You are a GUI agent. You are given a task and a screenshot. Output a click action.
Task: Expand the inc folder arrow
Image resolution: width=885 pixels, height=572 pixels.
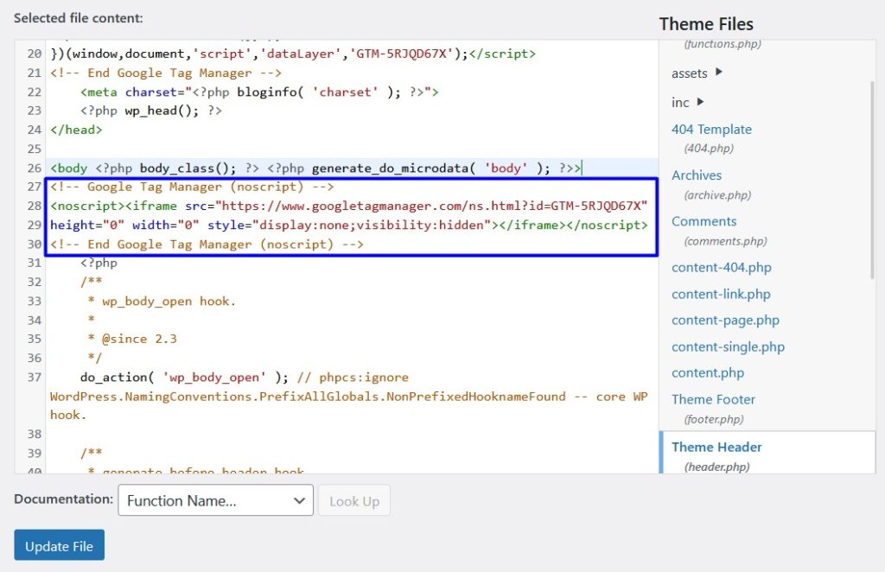(700, 102)
